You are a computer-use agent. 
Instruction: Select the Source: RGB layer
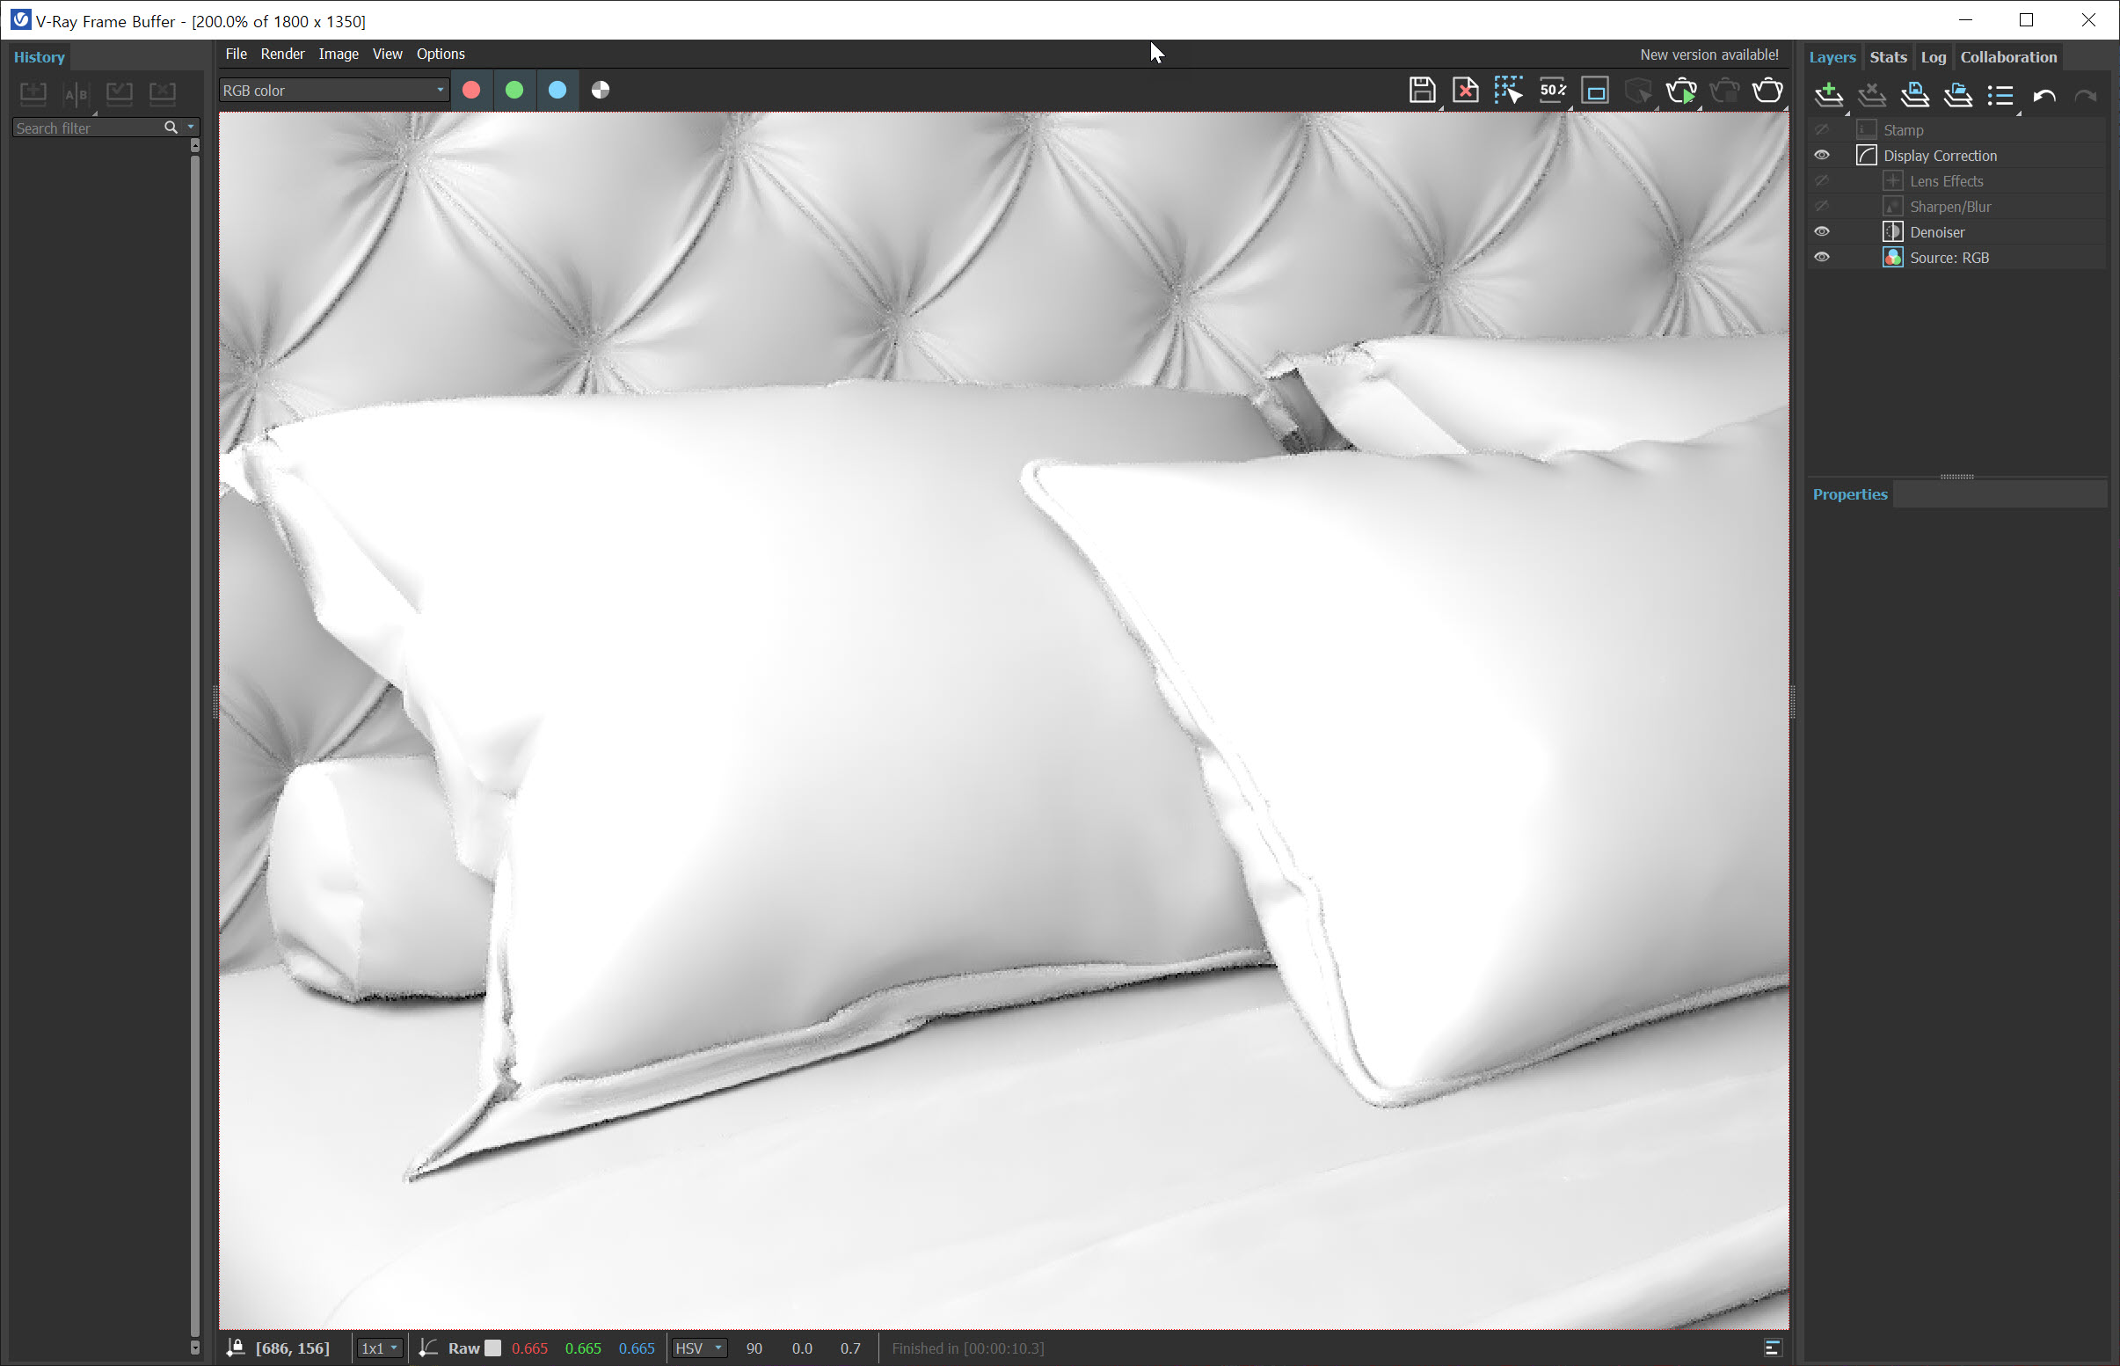[1949, 257]
